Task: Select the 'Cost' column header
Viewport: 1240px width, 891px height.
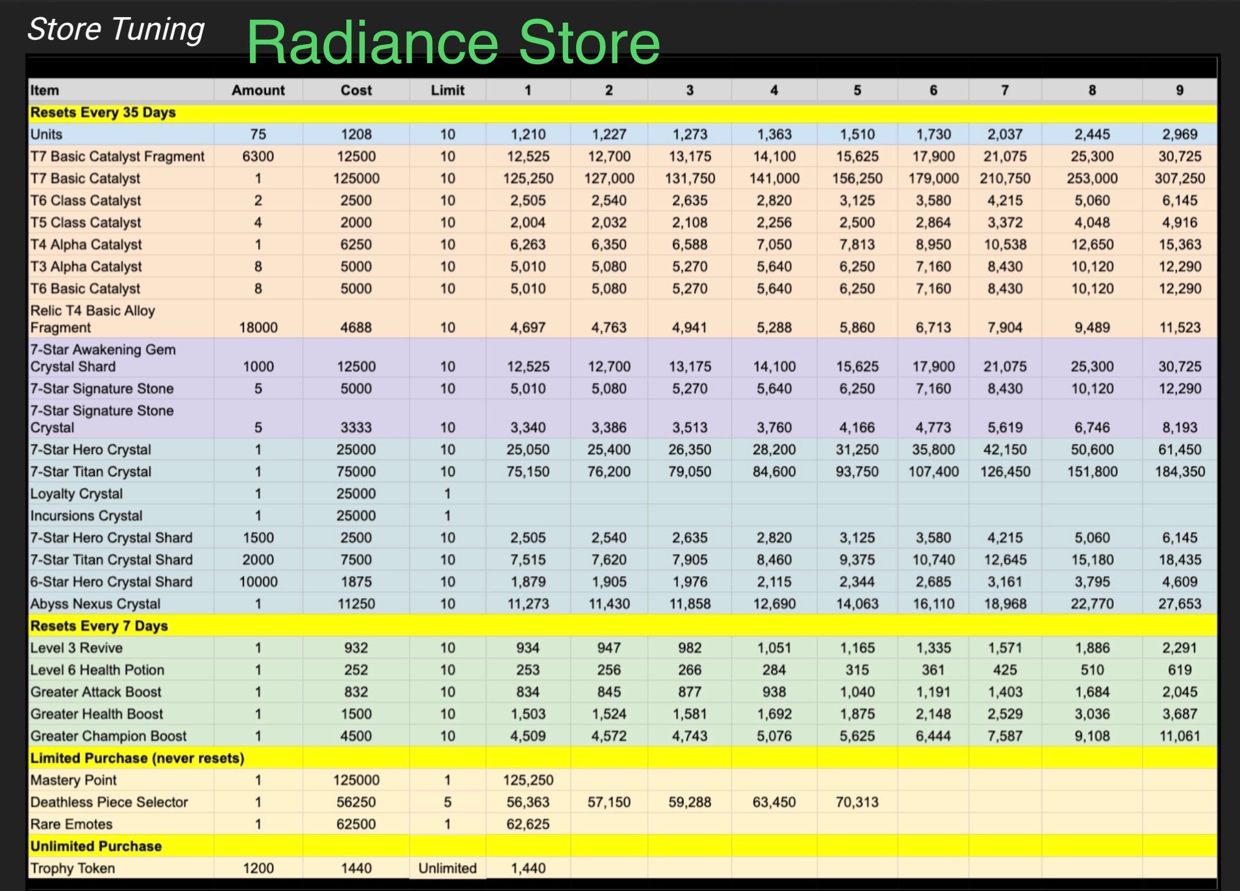Action: pos(356,90)
